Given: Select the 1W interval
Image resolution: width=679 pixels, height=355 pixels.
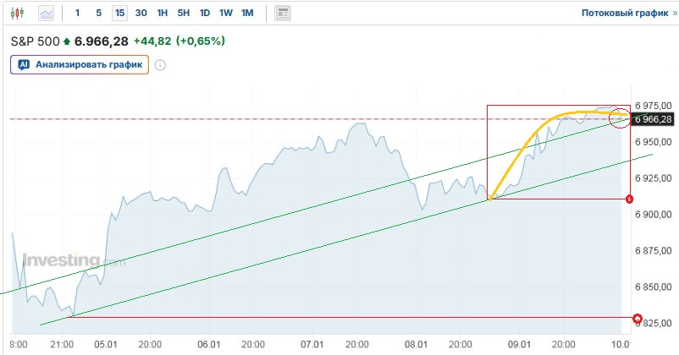Looking at the screenshot, I should (x=225, y=14).
